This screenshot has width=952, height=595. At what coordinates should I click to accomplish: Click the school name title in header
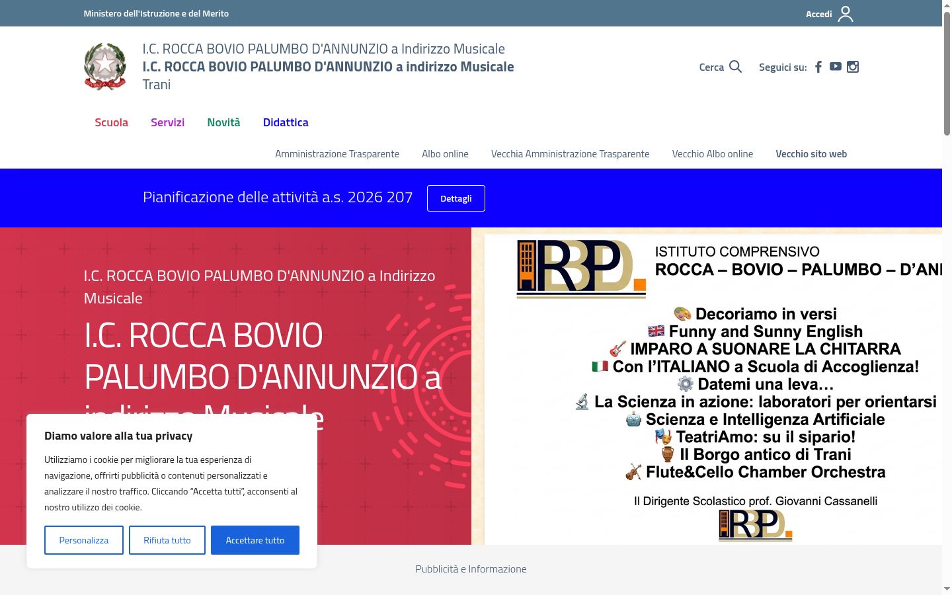click(328, 67)
